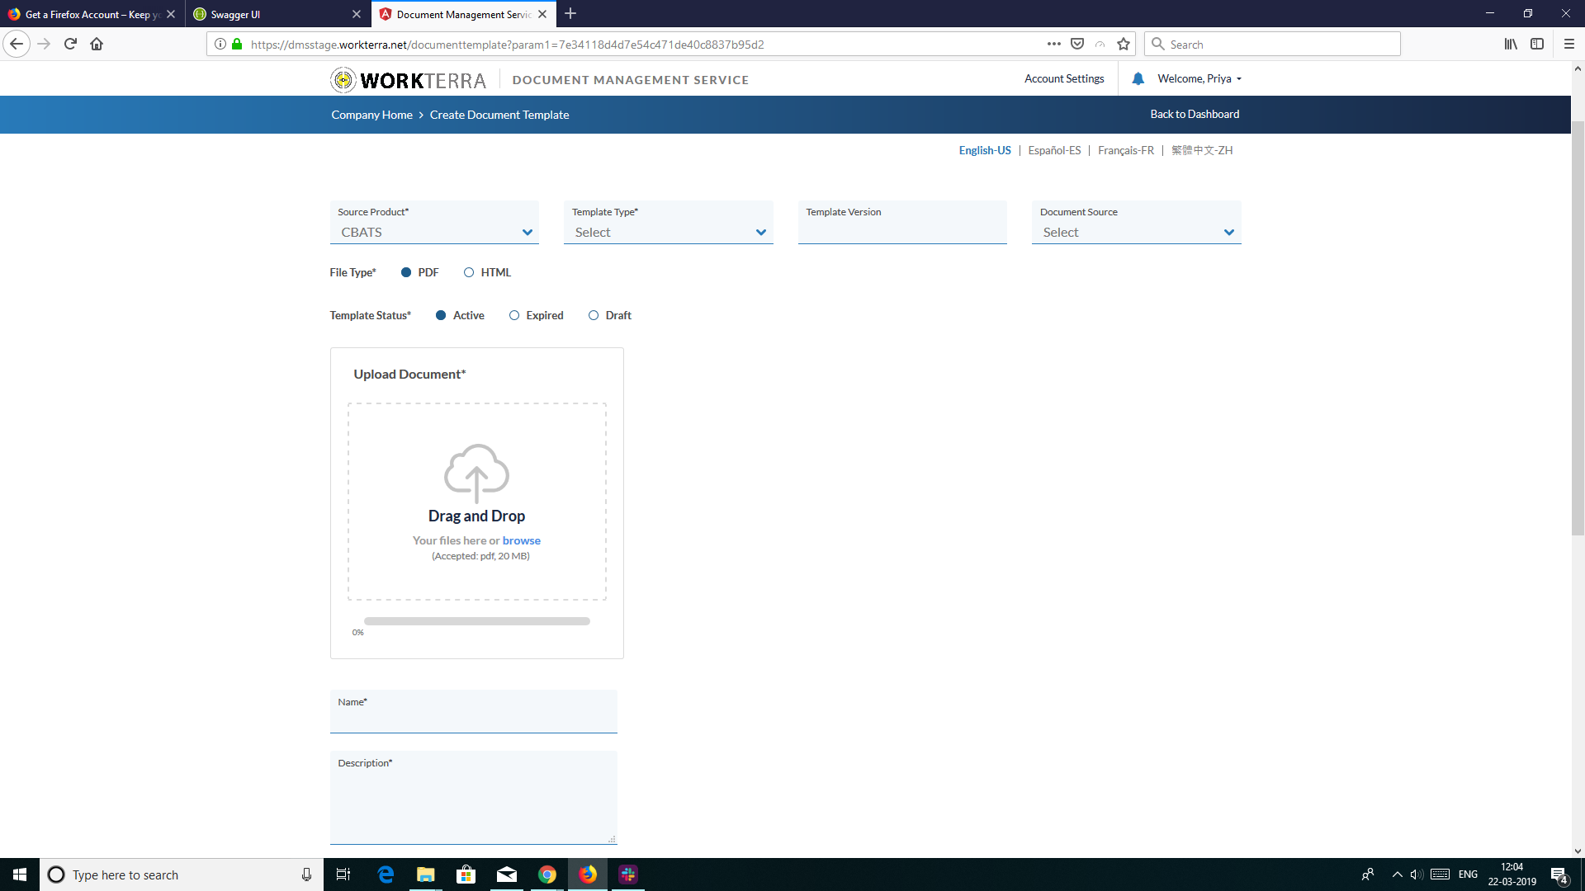Open Account Settings
The height and width of the screenshot is (891, 1585).
pyautogui.click(x=1064, y=79)
